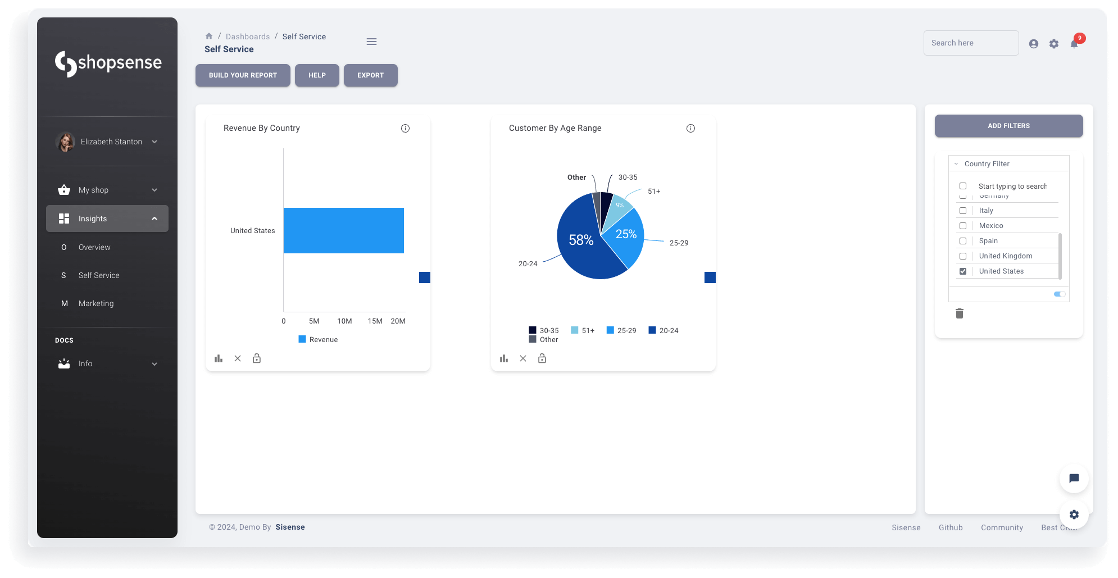Click info icon on Revenue By Country
Viewport: 1118px width, 578px height.
click(405, 129)
